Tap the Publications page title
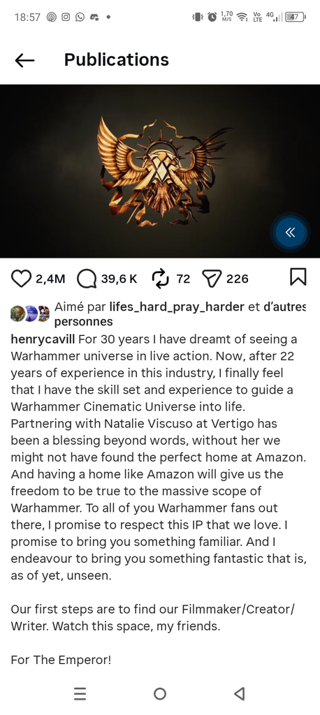This screenshot has height=715, width=320. click(x=117, y=60)
